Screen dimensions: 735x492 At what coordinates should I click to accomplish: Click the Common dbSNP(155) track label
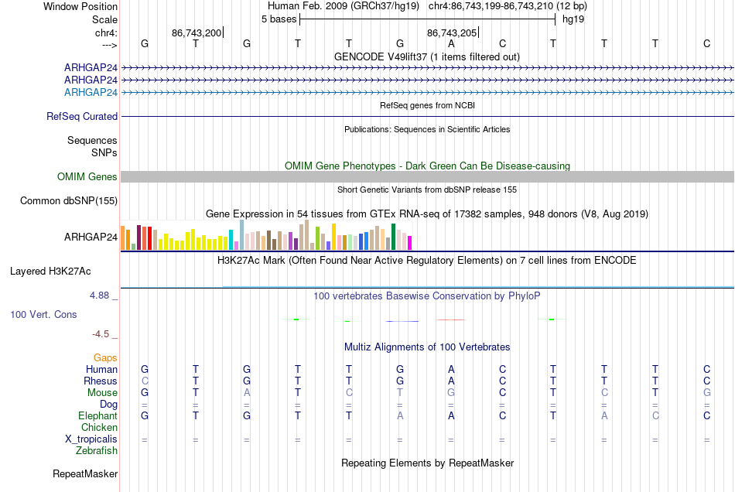[x=69, y=200]
